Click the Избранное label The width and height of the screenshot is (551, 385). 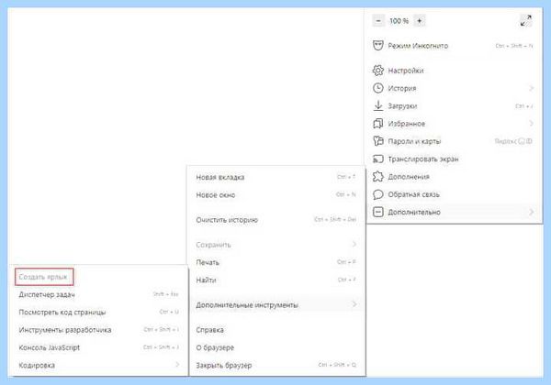click(407, 124)
